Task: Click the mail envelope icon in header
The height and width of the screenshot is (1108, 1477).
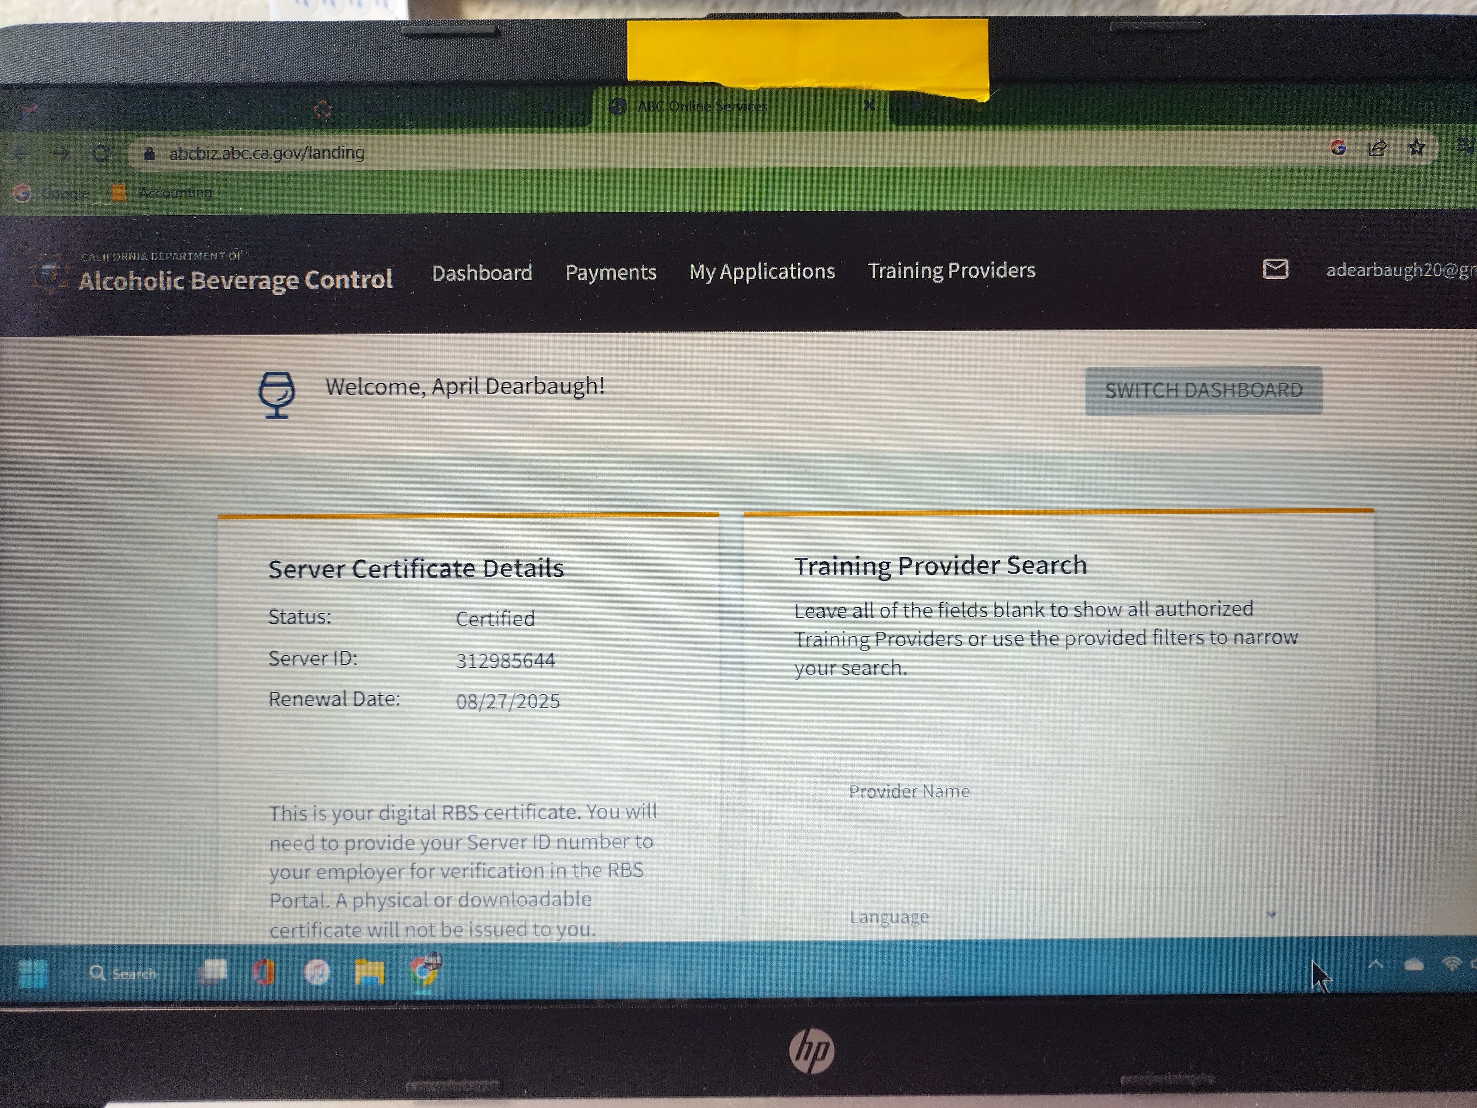Action: pos(1275,269)
